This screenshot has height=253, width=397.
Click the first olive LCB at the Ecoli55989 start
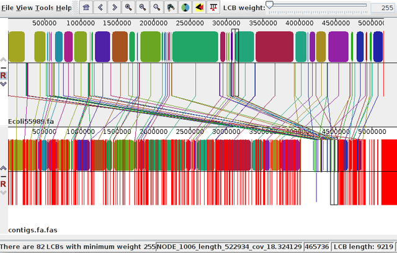click(17, 47)
